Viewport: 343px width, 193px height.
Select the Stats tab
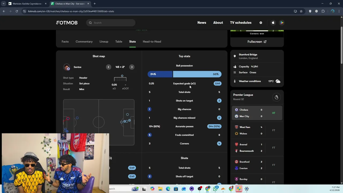(132, 42)
